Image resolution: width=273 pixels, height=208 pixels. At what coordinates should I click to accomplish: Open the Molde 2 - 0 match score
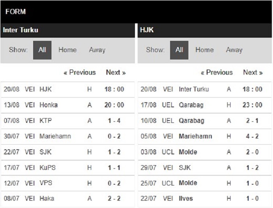pos(252,152)
